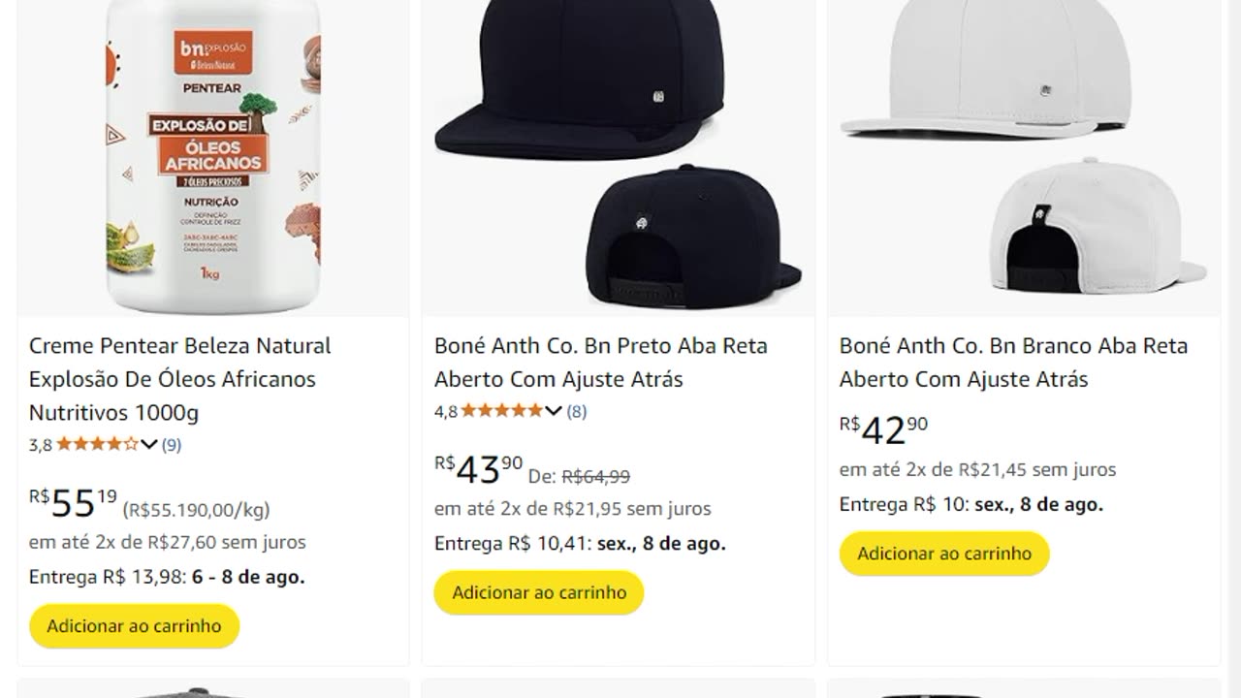
Task: Expand rating chevron on black cap product
Action: 554,411
